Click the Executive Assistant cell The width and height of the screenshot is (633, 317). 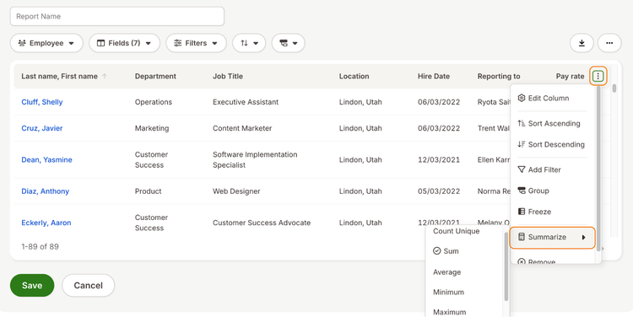(x=246, y=102)
